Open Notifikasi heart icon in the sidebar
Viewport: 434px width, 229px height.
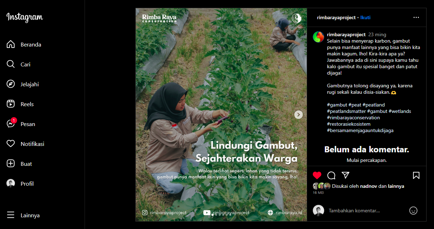(11, 144)
